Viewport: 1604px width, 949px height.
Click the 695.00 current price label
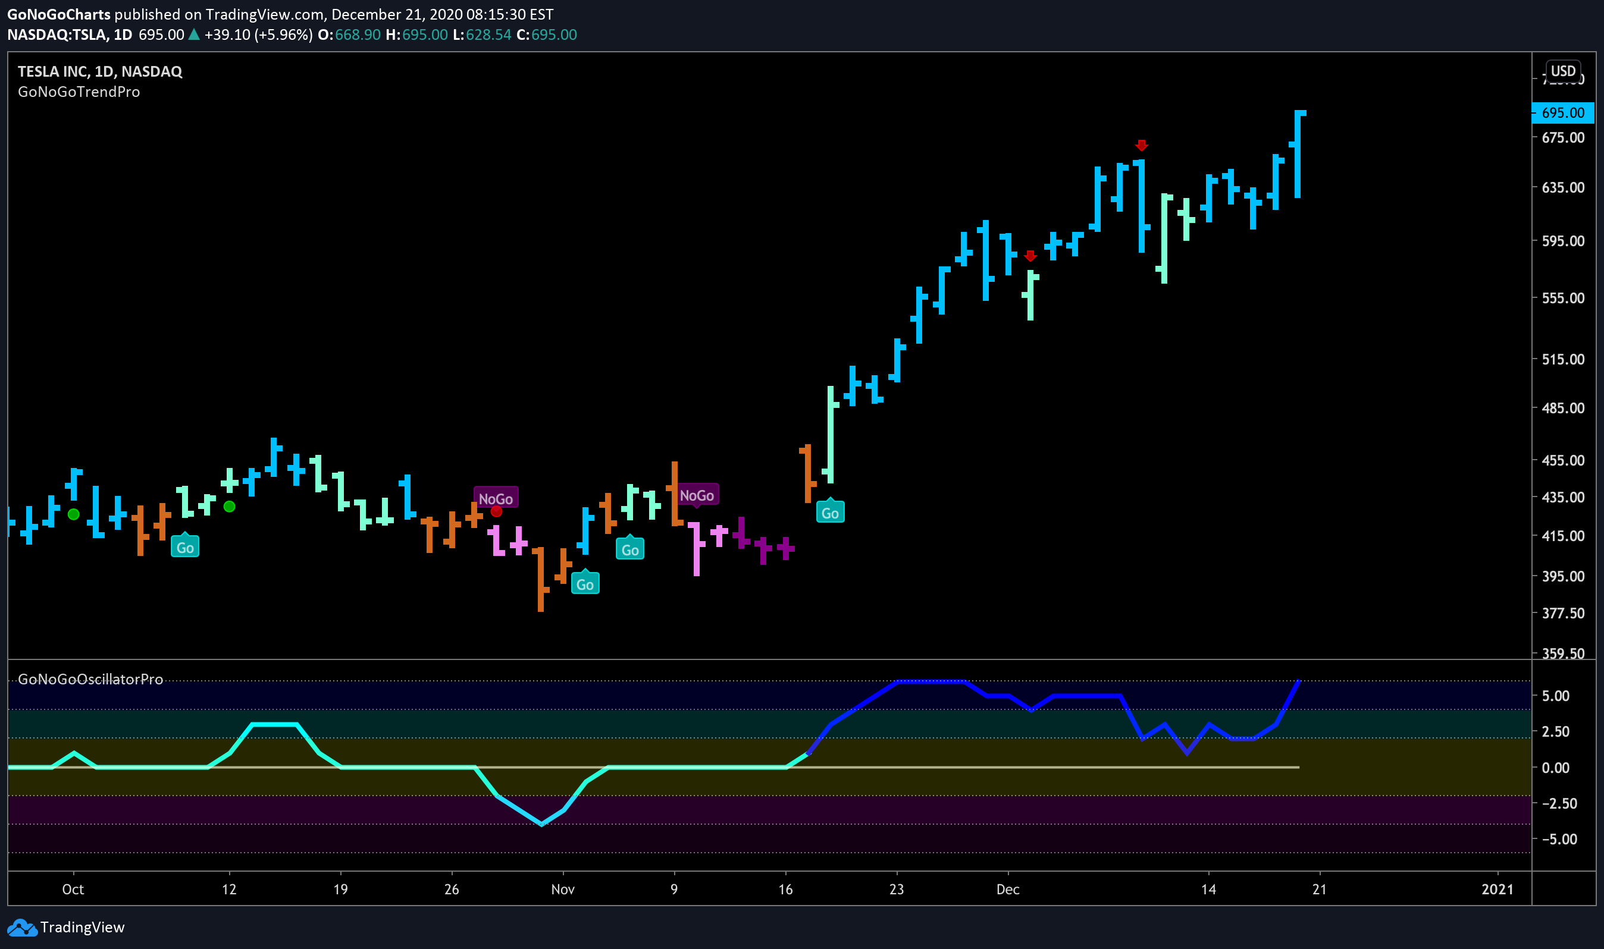point(1562,112)
